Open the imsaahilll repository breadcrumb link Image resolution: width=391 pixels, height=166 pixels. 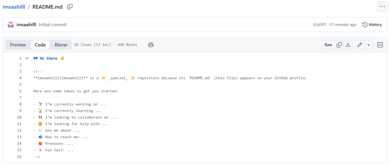point(14,7)
